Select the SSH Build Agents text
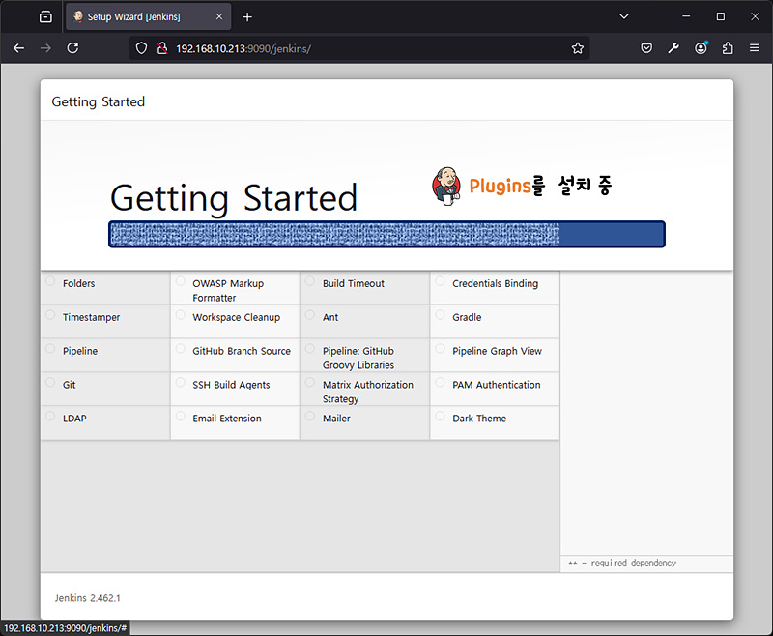This screenshot has width=773, height=636. click(x=231, y=385)
